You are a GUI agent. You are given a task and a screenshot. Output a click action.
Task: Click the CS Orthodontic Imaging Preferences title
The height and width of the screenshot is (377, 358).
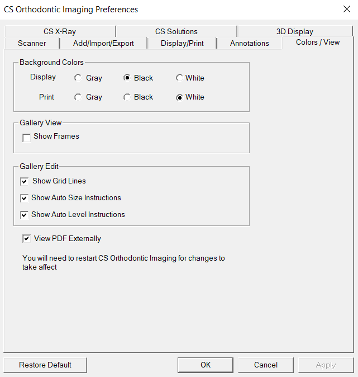click(x=71, y=10)
